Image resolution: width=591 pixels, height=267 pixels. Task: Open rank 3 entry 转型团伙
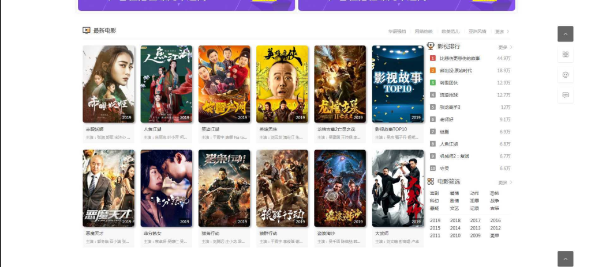click(x=448, y=83)
